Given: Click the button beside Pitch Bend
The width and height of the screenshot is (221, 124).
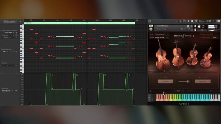Looking at the screenshot, I should tap(16, 91).
